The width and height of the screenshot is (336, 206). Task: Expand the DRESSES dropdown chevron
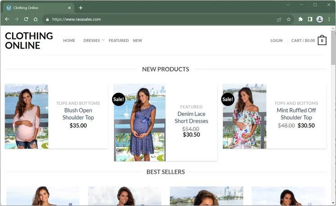coord(103,40)
